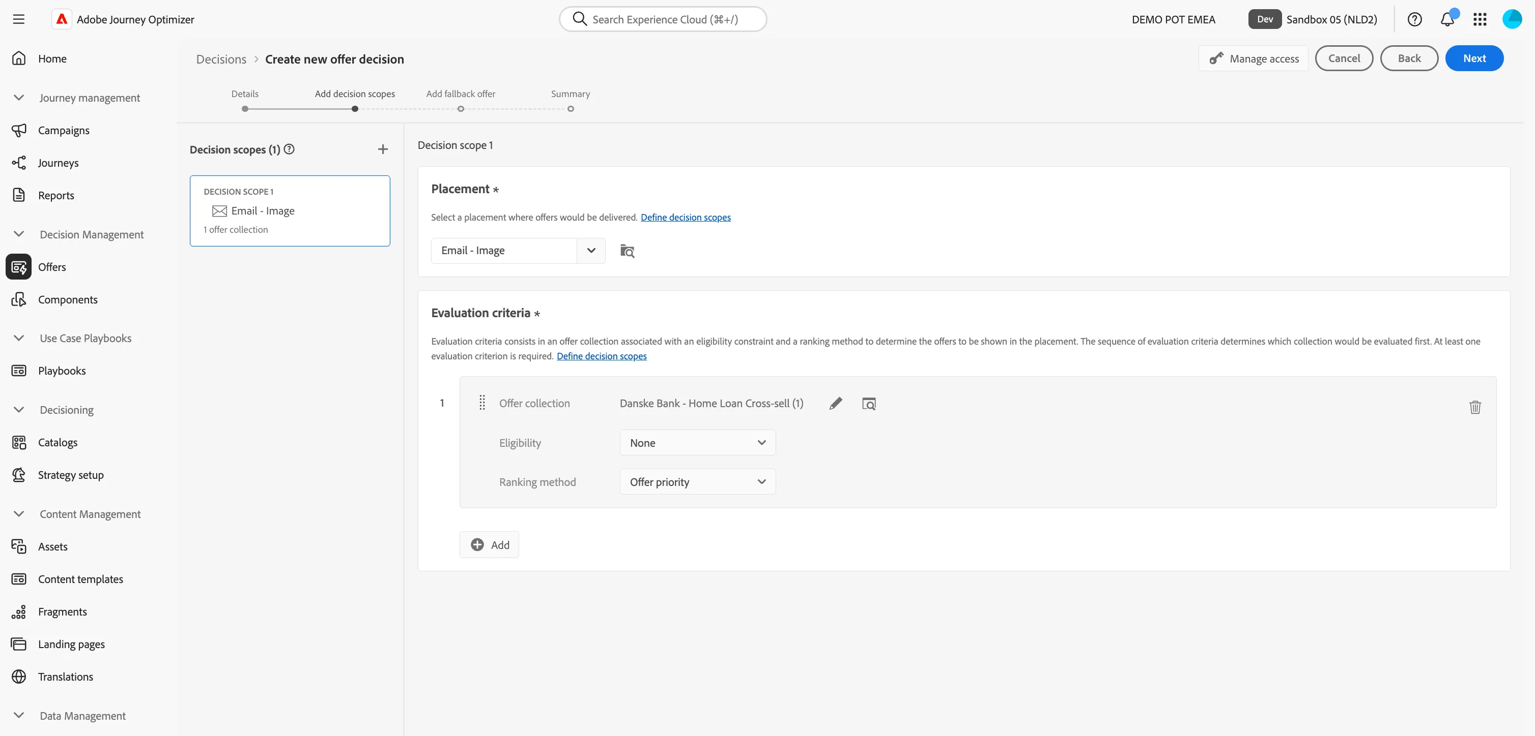
Task: Click the Back button
Action: (1409, 58)
